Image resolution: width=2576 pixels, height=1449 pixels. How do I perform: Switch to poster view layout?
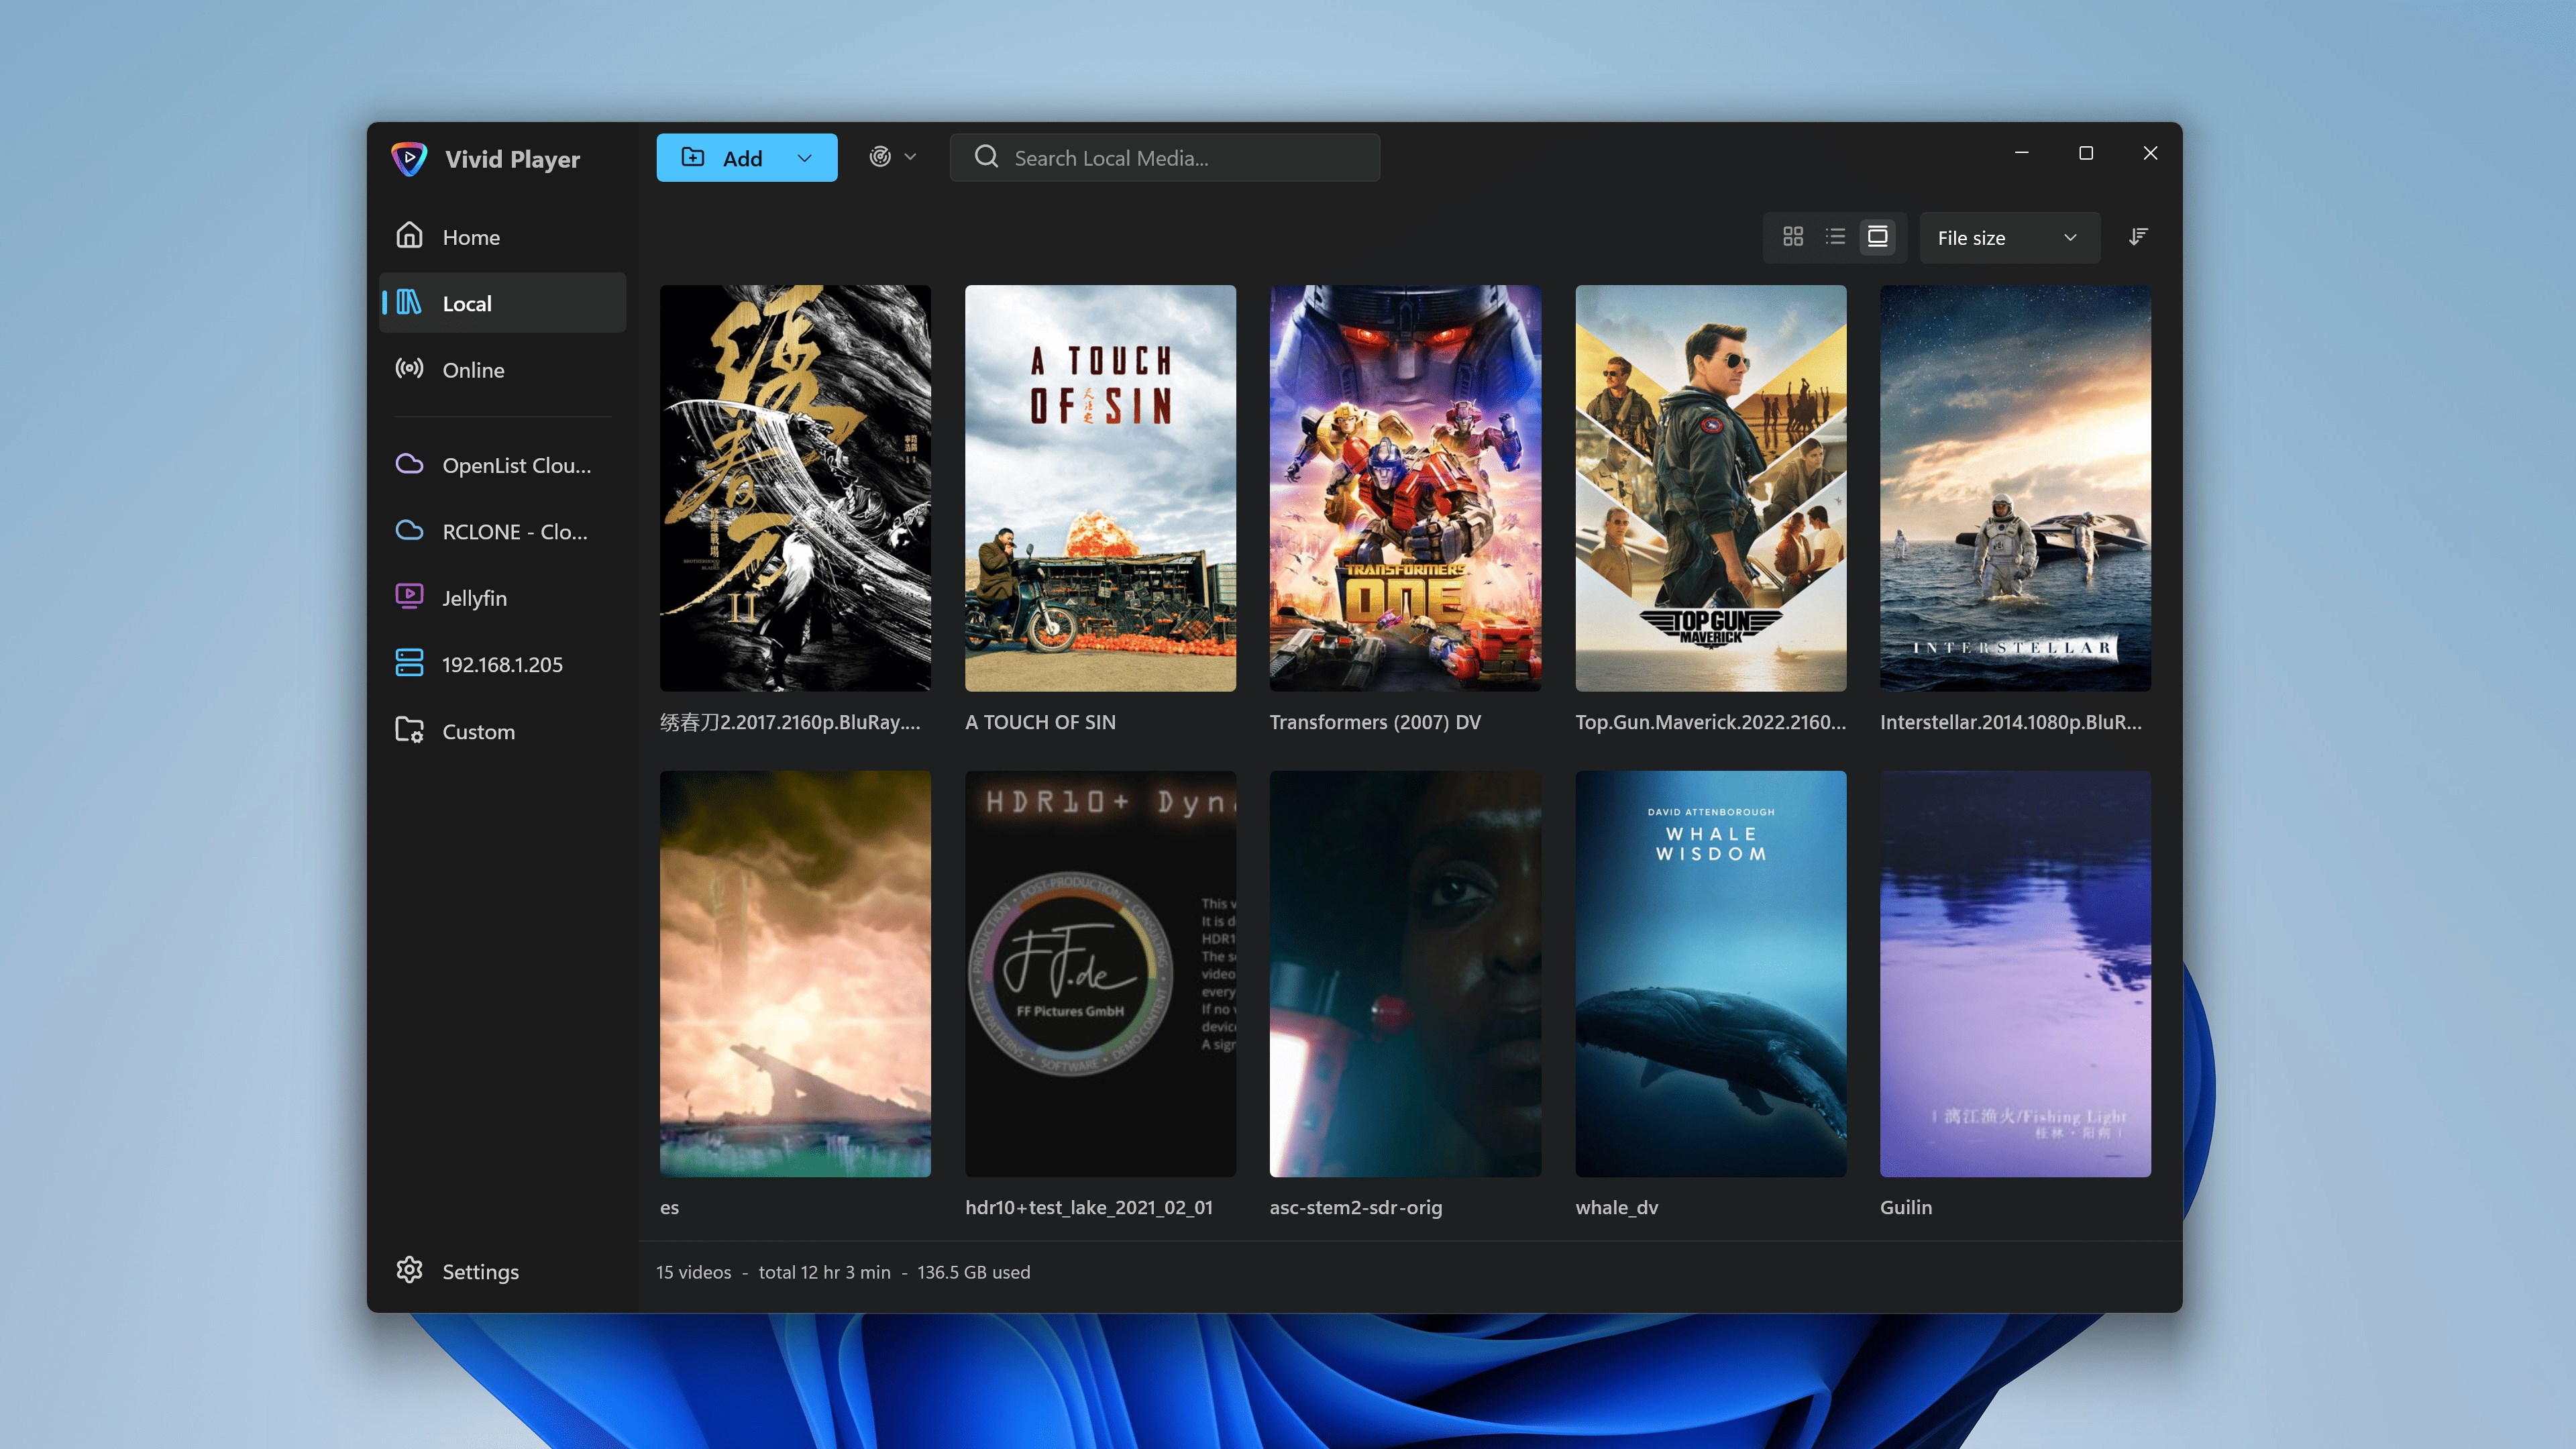pos(1878,237)
